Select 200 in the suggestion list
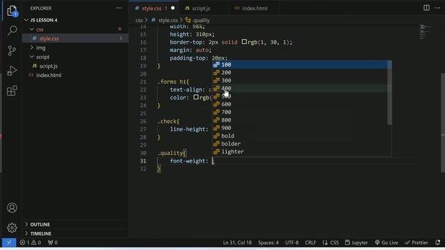Image resolution: width=445 pixels, height=250 pixels. tap(300, 72)
